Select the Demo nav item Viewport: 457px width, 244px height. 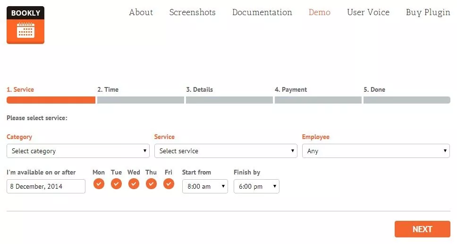click(320, 12)
